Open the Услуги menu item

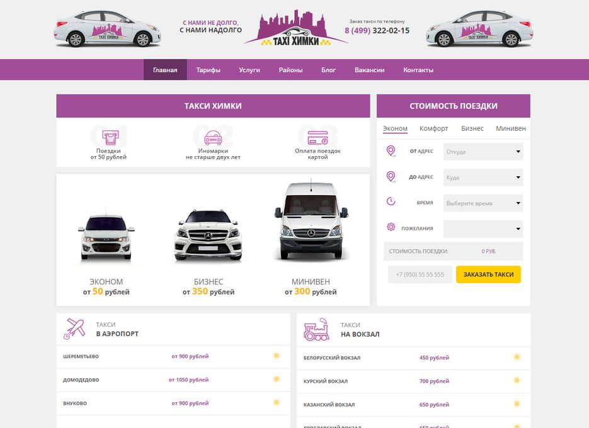(249, 70)
